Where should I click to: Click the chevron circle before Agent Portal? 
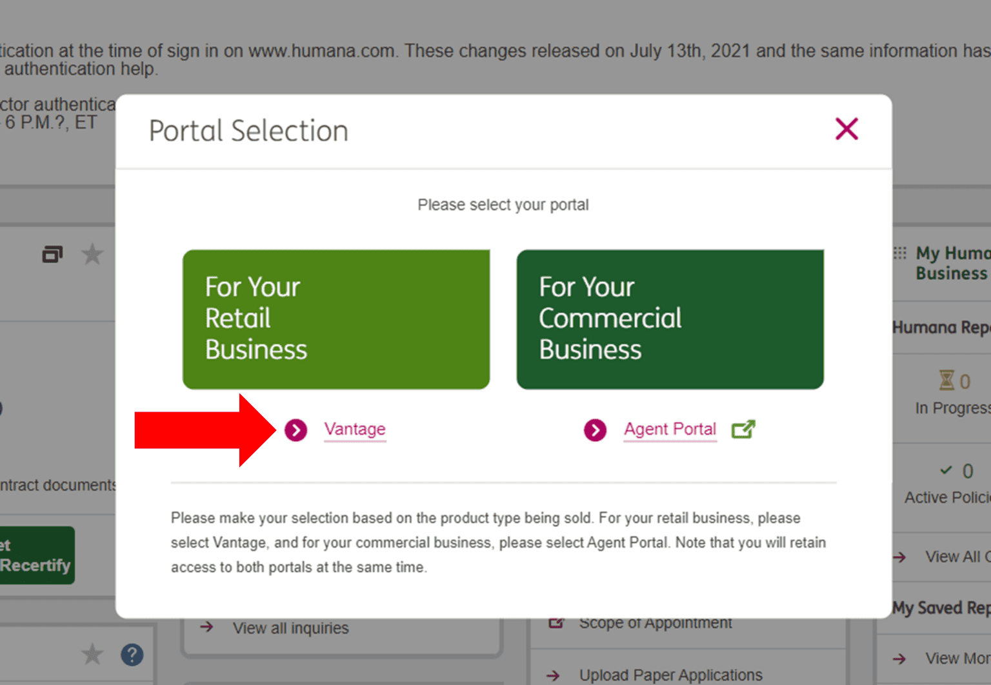click(x=595, y=430)
